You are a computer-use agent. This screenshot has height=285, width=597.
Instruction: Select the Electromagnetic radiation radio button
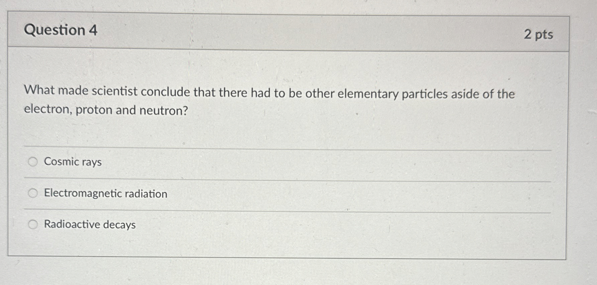(33, 193)
